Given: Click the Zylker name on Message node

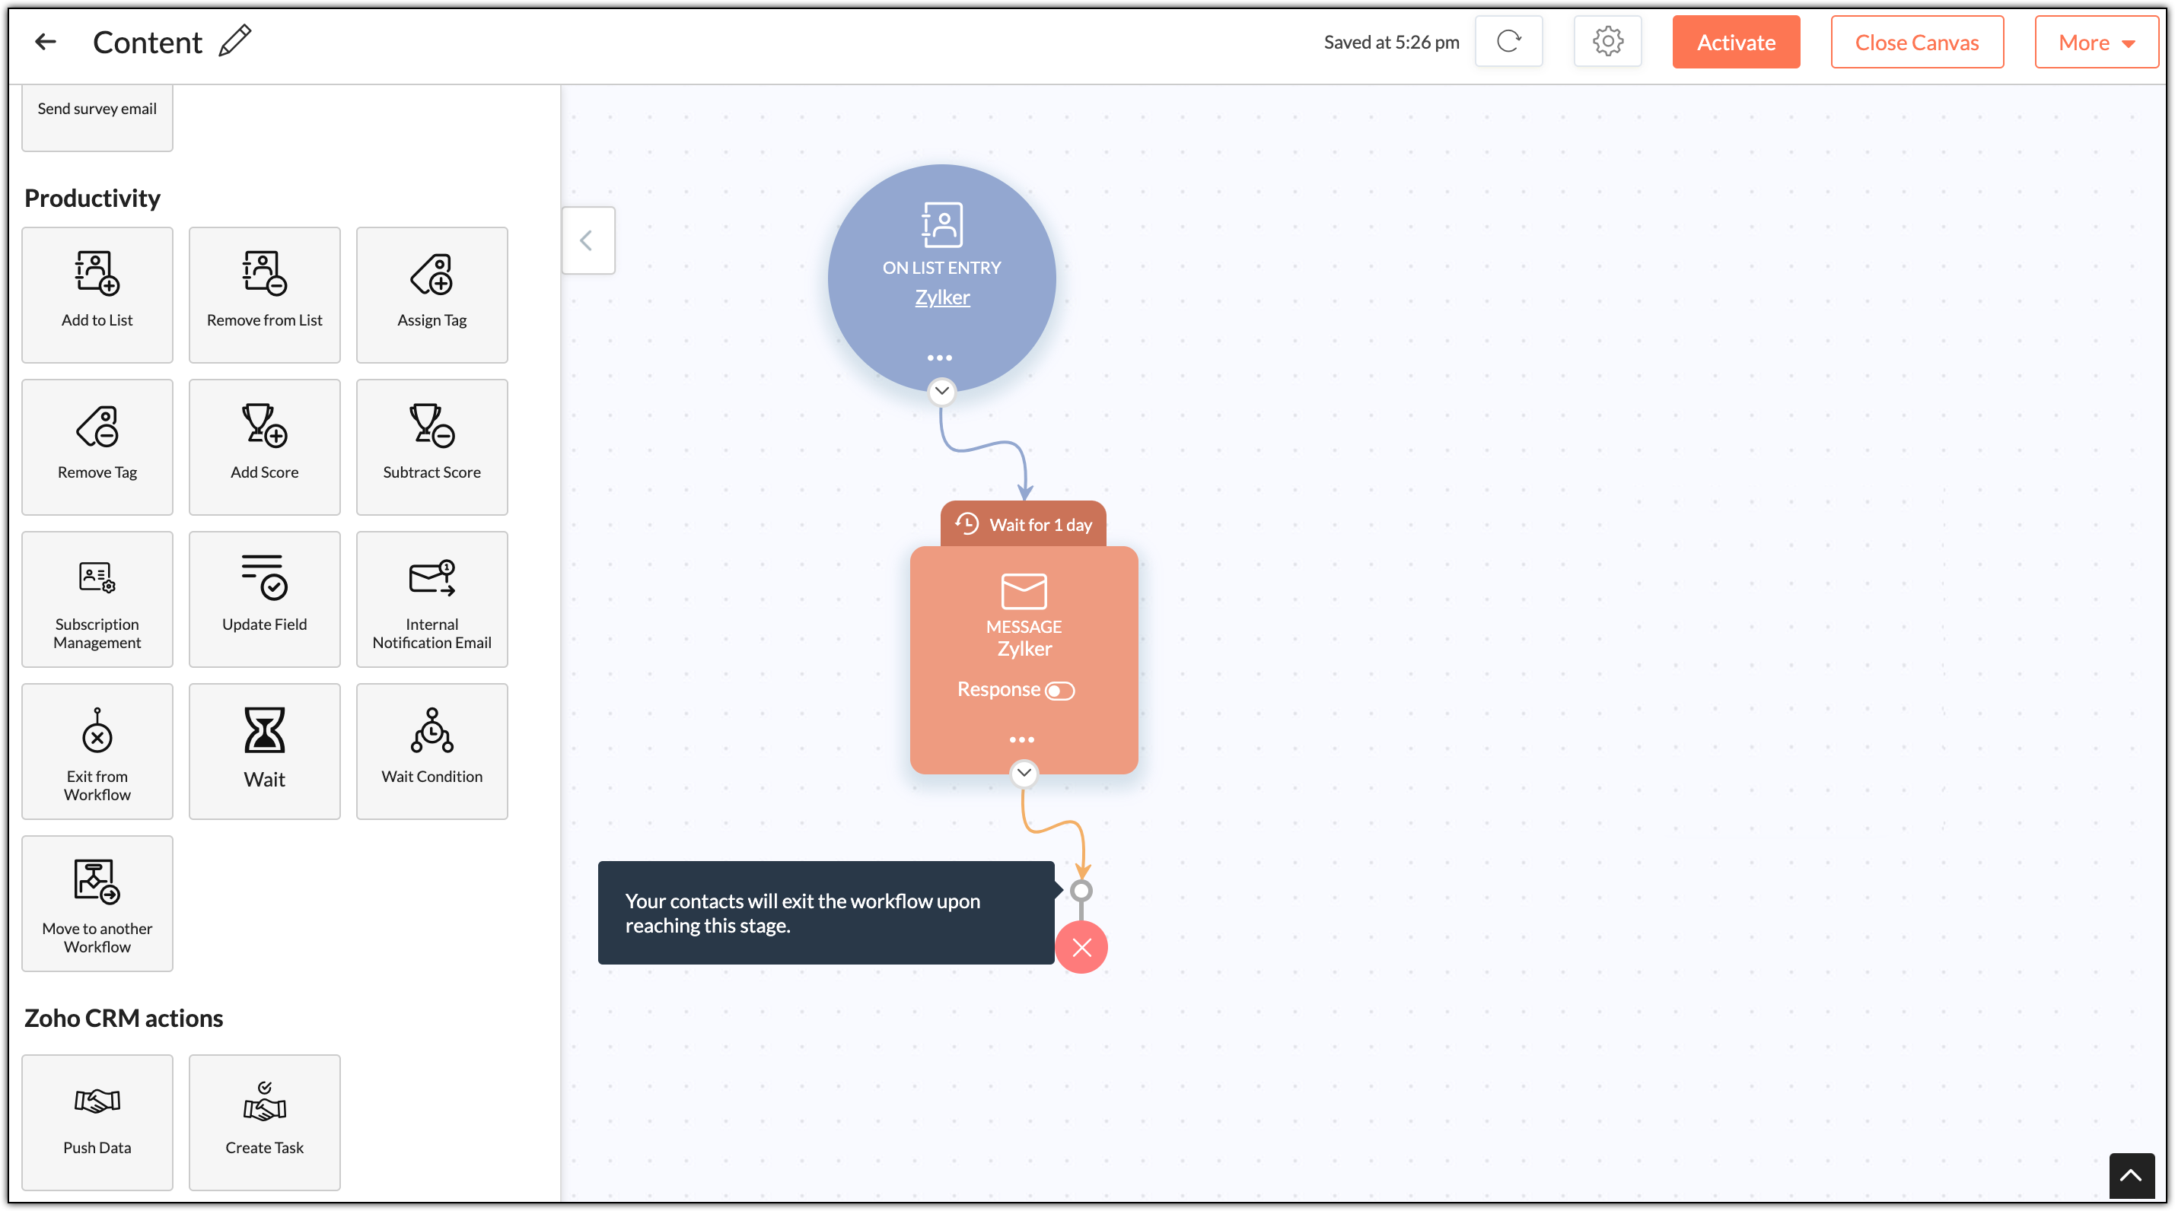Looking at the screenshot, I should [x=1024, y=648].
